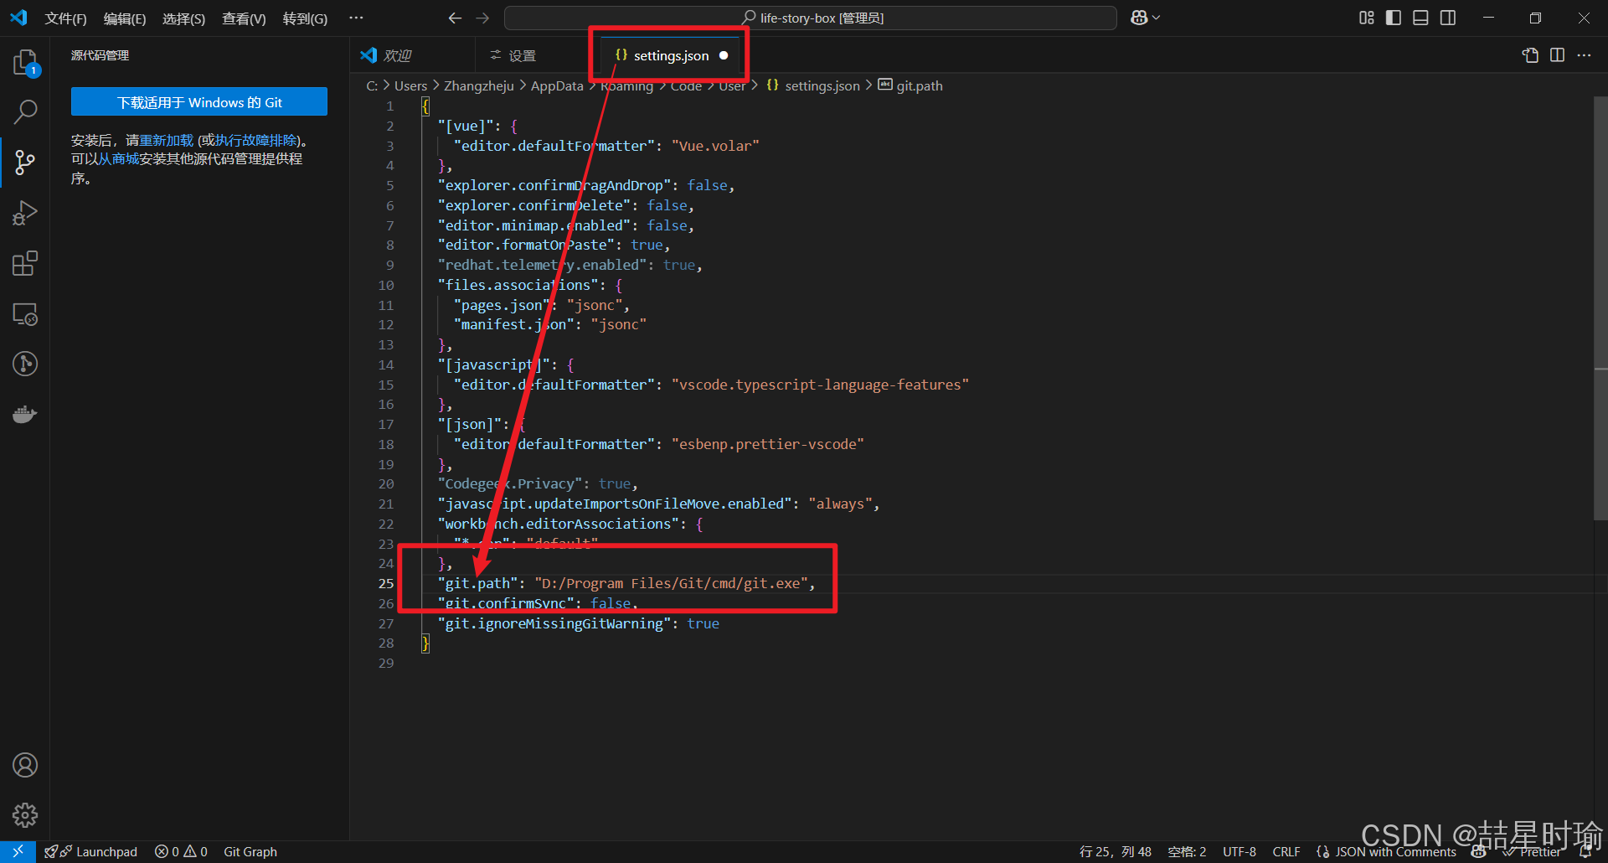Show more menus with the ellipsis
The height and width of the screenshot is (863, 1608).
pos(356,18)
